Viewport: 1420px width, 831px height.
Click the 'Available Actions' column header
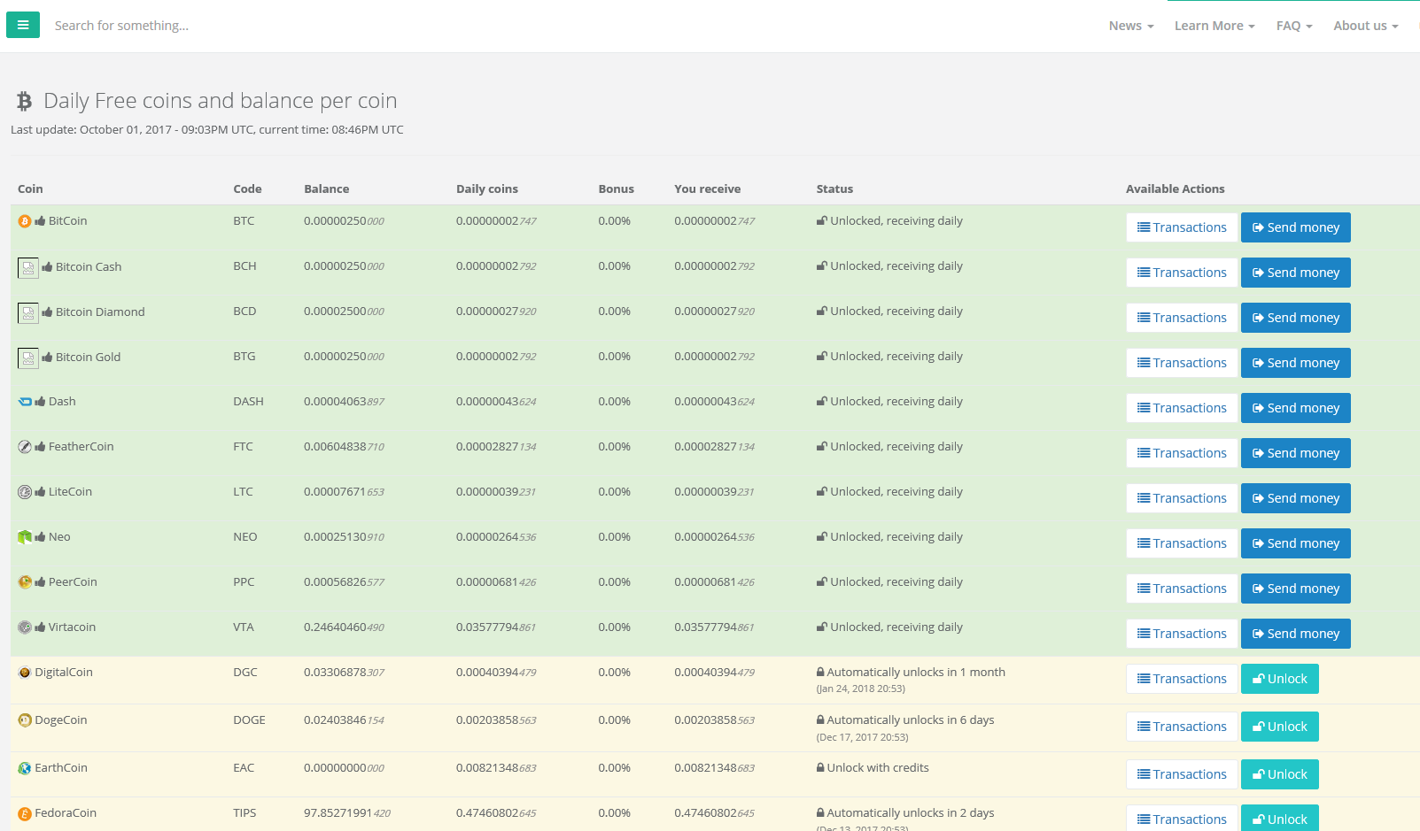pos(1175,189)
